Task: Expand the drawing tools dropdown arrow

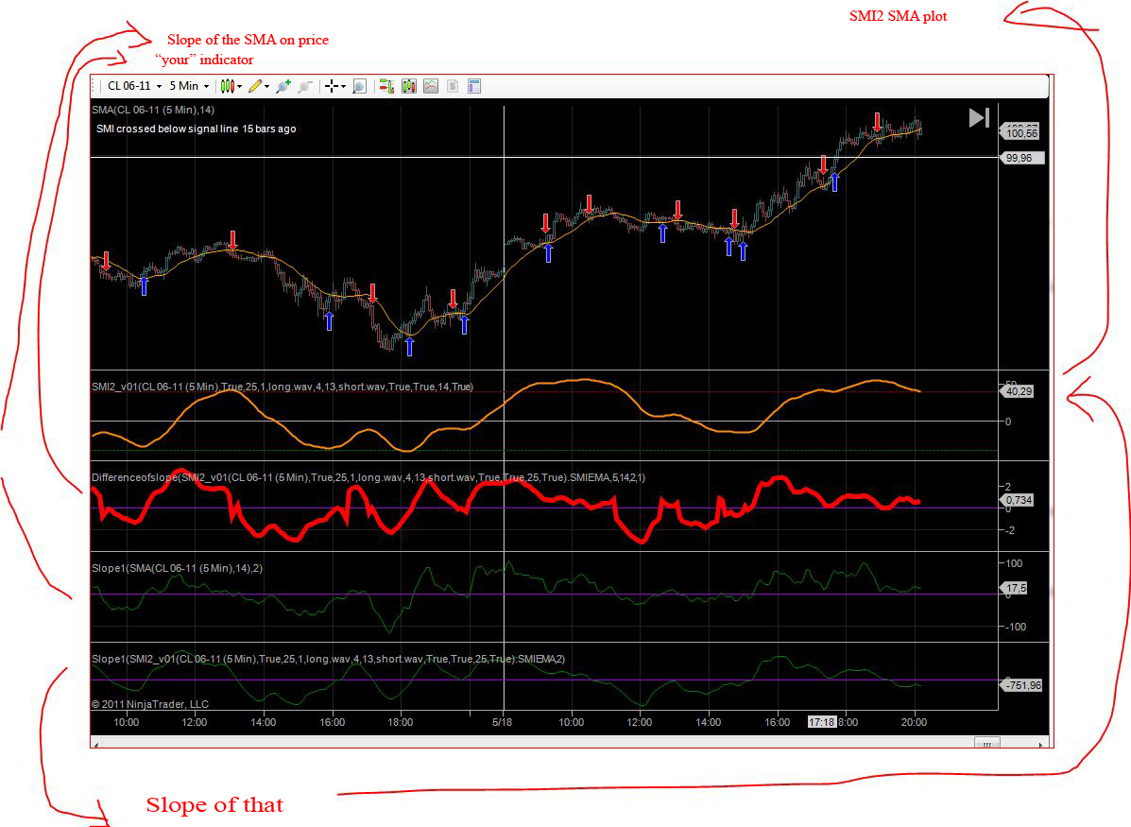Action: [x=266, y=87]
